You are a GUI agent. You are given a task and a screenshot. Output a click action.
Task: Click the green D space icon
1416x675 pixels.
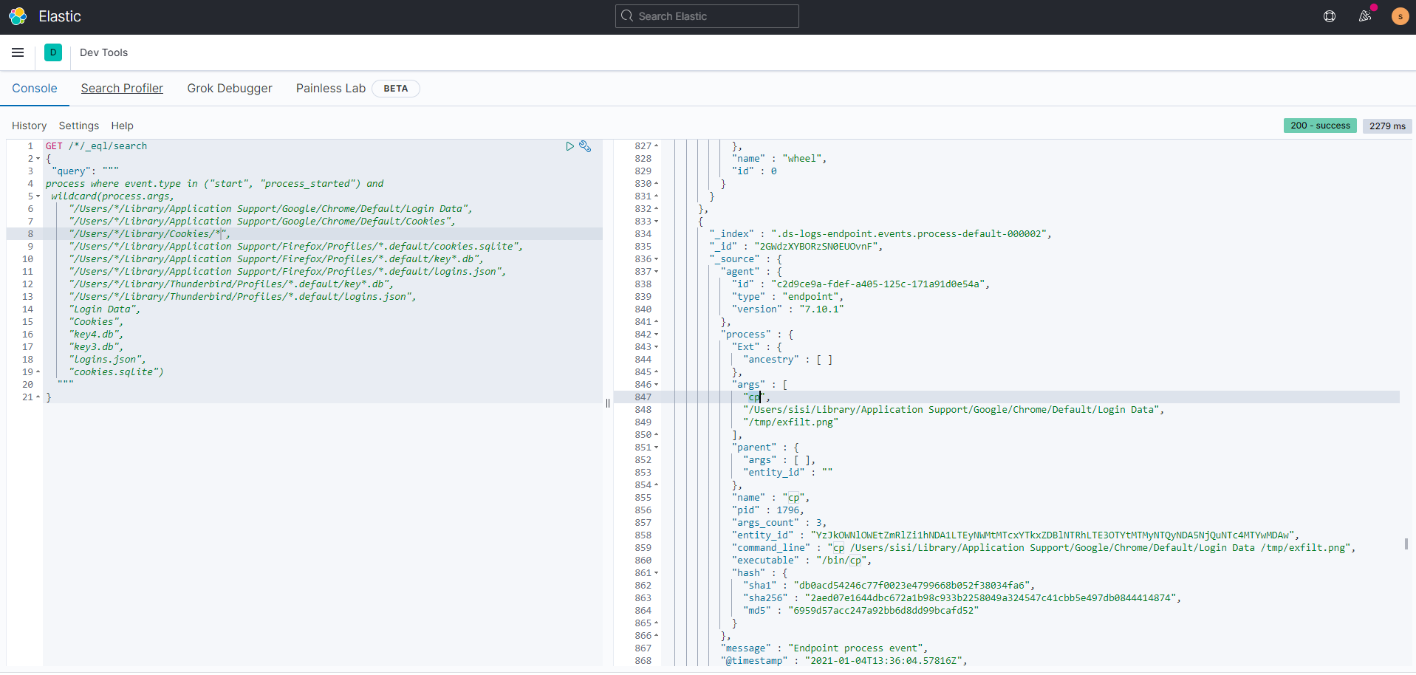tap(52, 52)
